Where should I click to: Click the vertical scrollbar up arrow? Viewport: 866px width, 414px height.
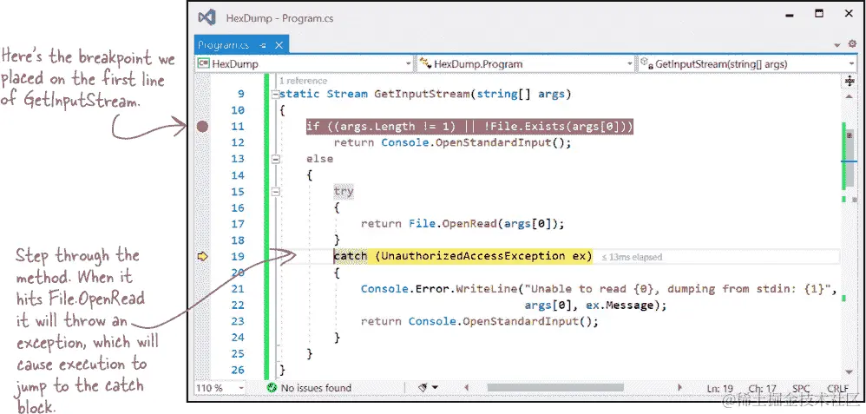coord(850,96)
